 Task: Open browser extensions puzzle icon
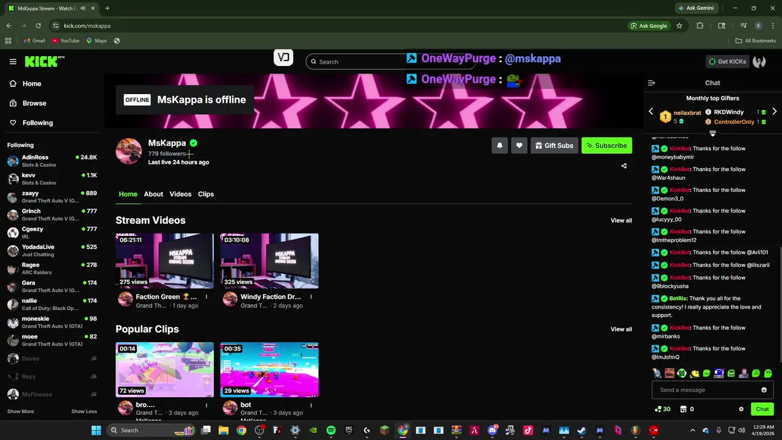point(700,26)
